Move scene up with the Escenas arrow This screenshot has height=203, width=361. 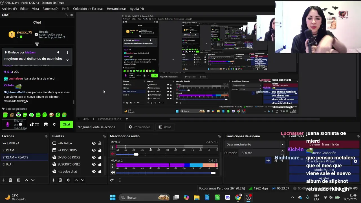pos(26,180)
